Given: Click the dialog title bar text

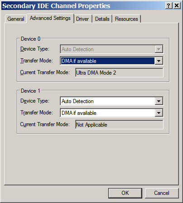Looking at the screenshot, I should coord(56,6).
